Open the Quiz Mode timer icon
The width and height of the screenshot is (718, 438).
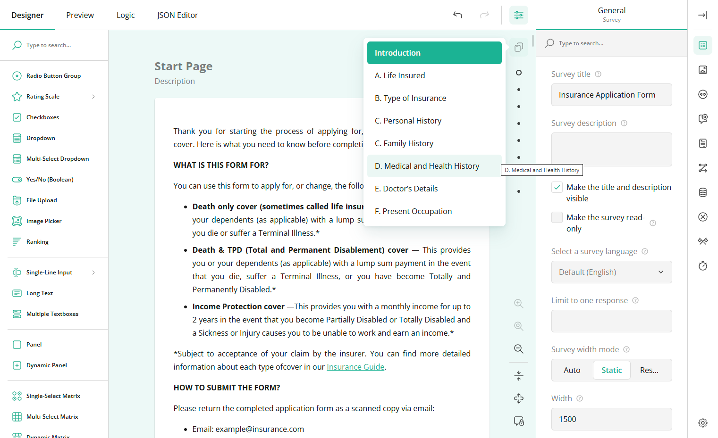(703, 266)
